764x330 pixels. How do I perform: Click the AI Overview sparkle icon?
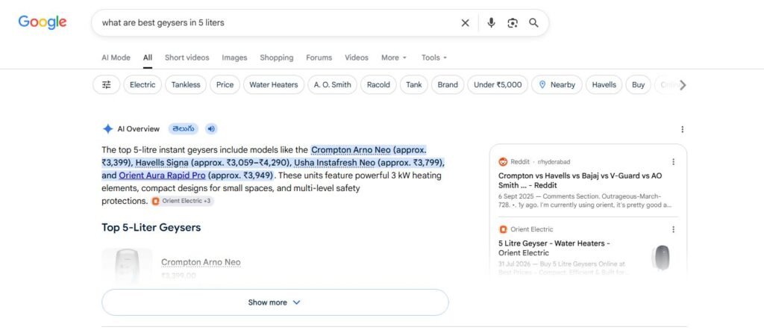[107, 129]
